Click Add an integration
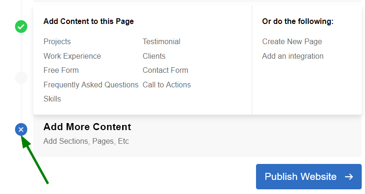Viewport: 365px width, 194px height. click(293, 56)
